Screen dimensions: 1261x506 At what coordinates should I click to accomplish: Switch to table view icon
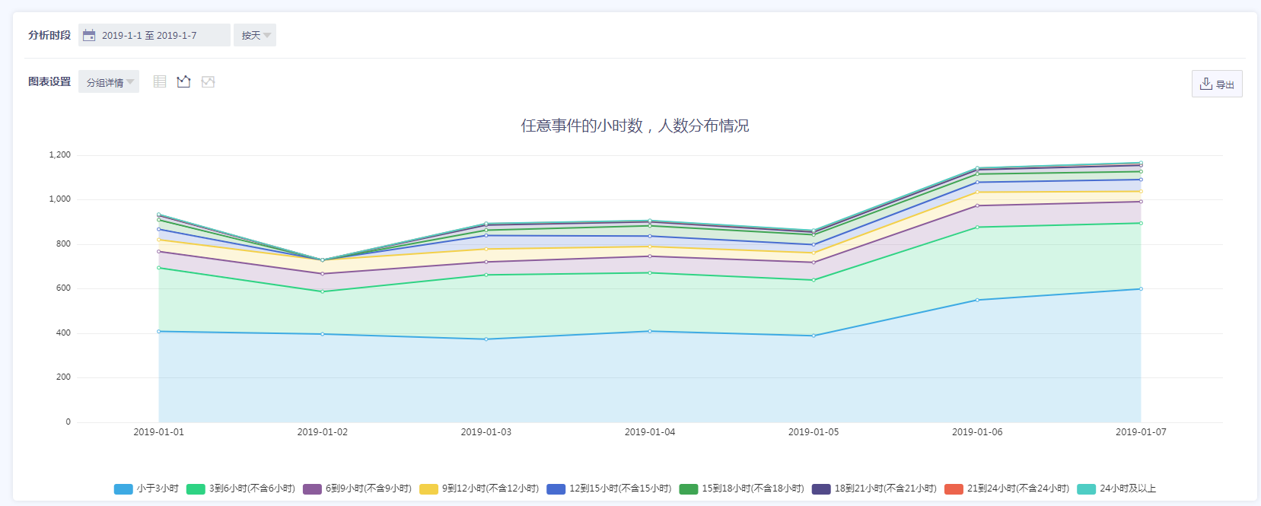(160, 81)
